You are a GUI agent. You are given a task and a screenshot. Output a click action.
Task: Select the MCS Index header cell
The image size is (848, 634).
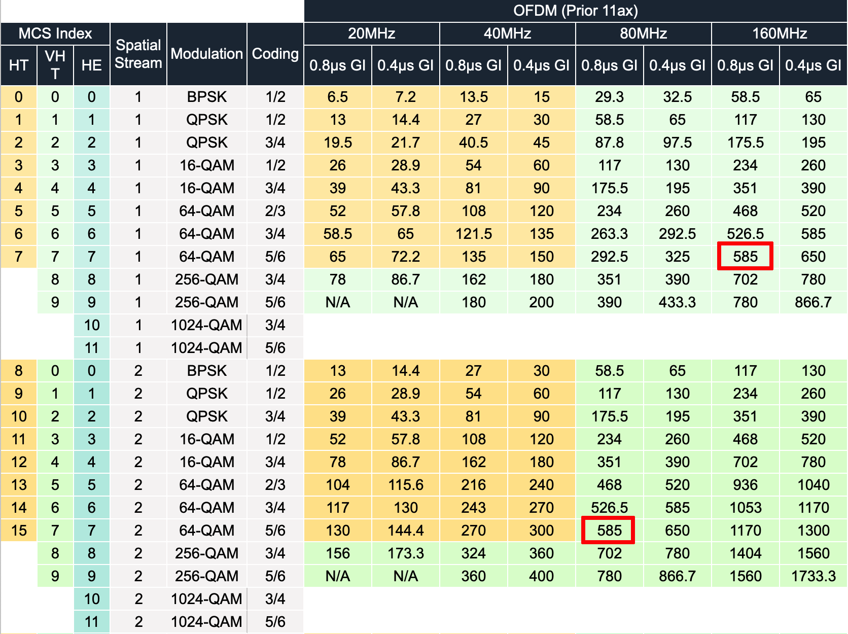55,33
